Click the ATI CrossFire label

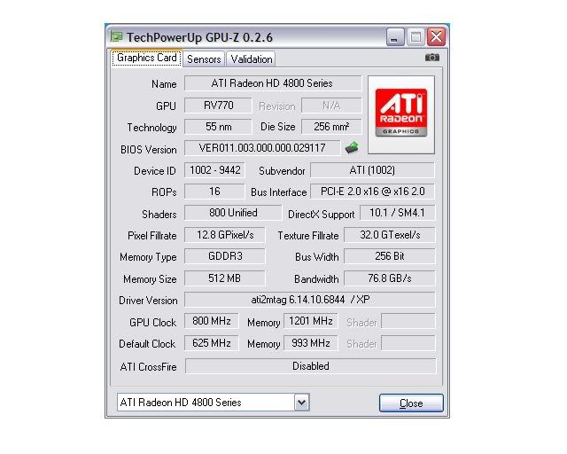pos(148,367)
